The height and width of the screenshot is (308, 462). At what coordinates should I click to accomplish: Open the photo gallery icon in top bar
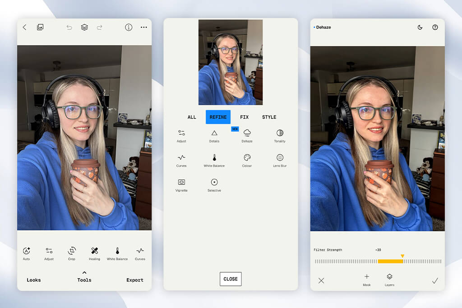click(x=40, y=28)
